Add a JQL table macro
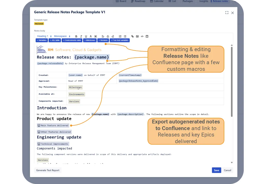This screenshot has height=184, width=266. 55,40
